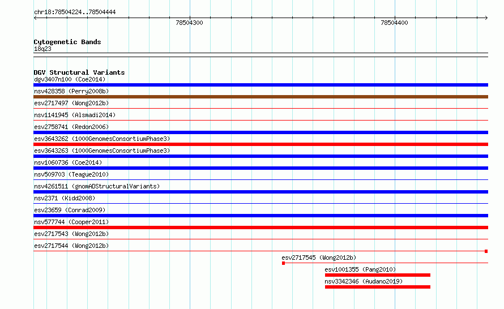Image resolution: width=504 pixels, height=309 pixels.
Task: Click the chr18:78504224..78504444 coordinate label
Action: [75, 12]
